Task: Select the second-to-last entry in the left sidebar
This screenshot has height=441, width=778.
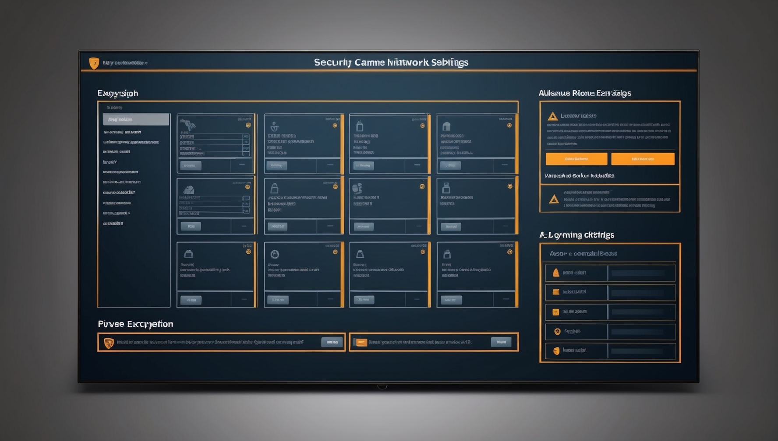Action: point(117,213)
